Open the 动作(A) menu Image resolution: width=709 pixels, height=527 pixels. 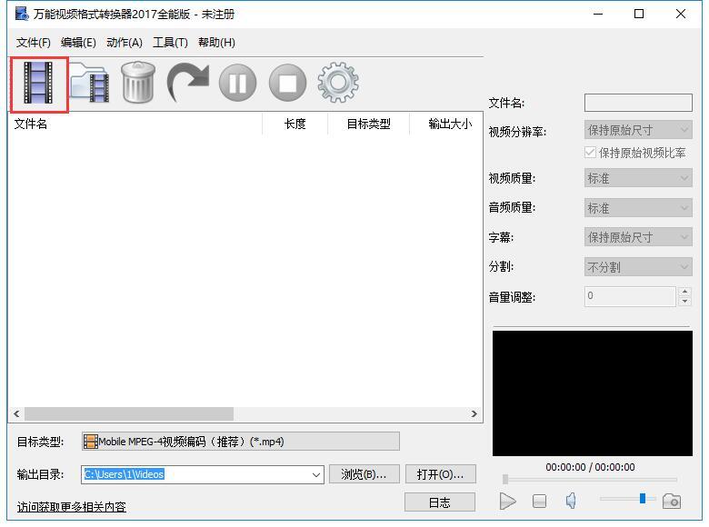click(125, 43)
